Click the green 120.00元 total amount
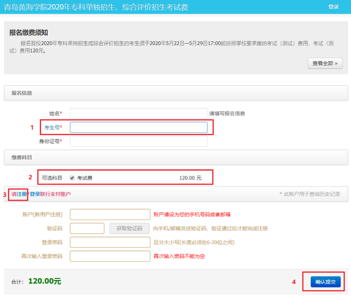This screenshot has height=299, width=351. click(44, 281)
